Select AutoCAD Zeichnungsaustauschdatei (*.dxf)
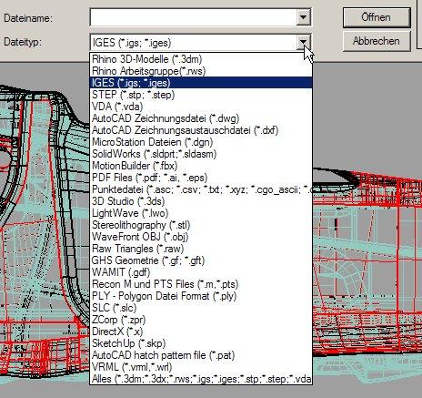 (201, 130)
